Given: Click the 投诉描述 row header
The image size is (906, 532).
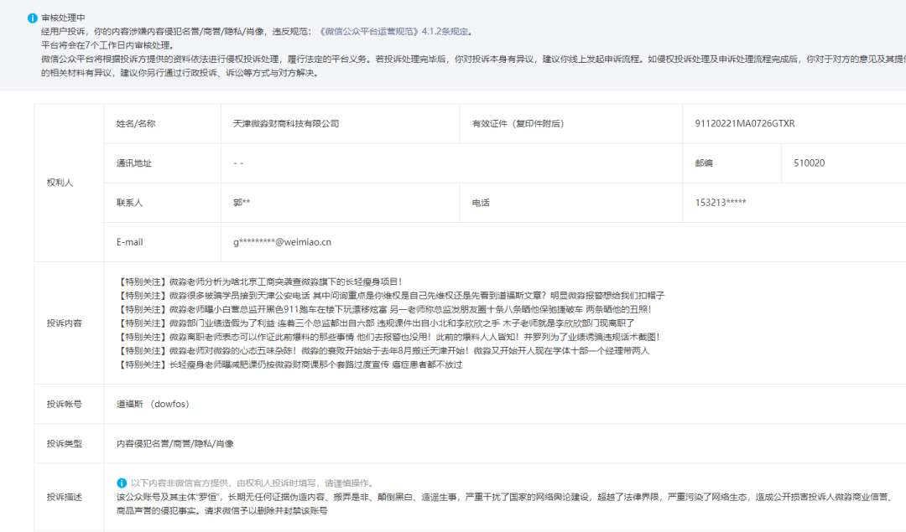Looking at the screenshot, I should point(64,497).
